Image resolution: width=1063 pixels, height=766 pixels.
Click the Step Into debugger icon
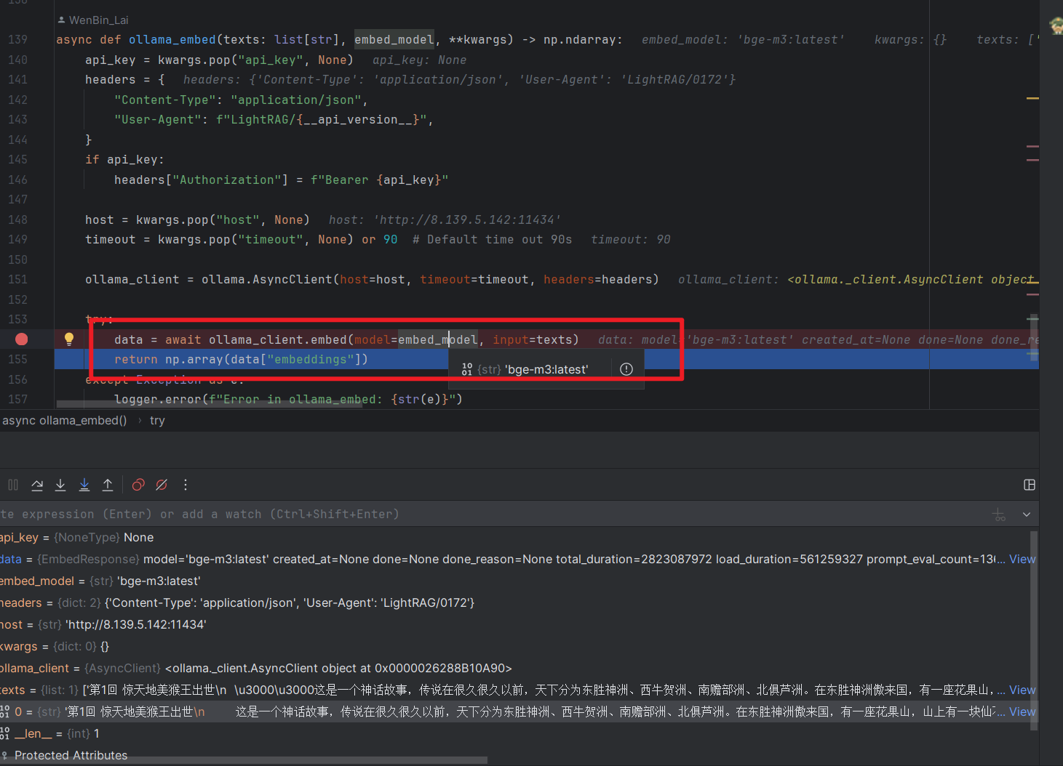point(60,485)
